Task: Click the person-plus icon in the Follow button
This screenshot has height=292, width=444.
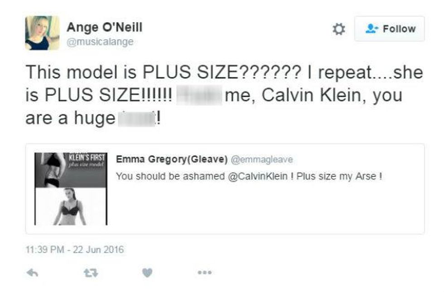Action: 372,29
